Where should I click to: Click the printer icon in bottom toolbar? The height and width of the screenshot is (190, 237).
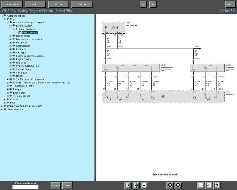209,185
